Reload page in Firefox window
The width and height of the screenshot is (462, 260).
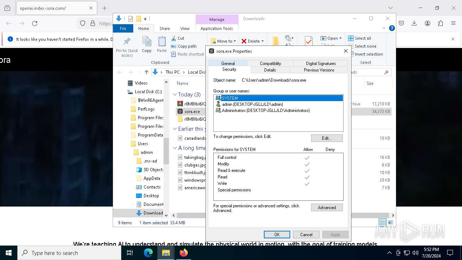tap(35, 23)
